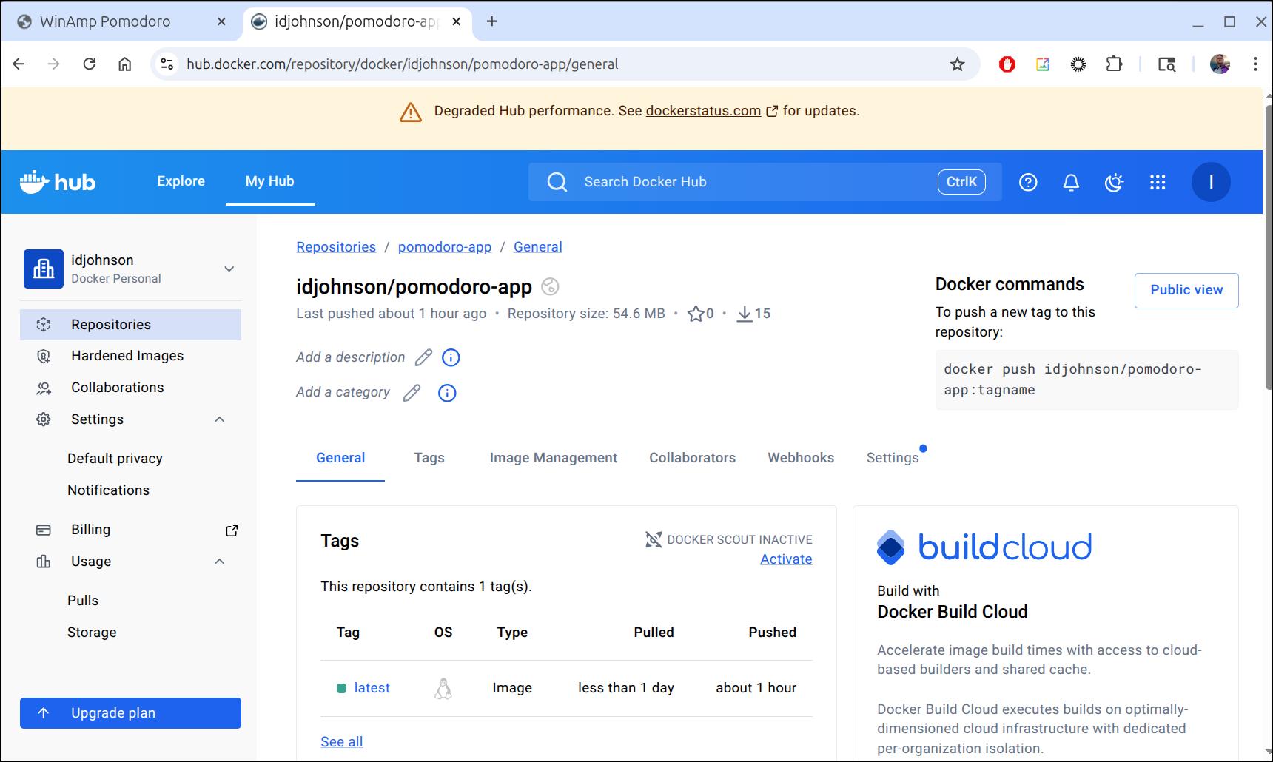
Task: Collapse the Settings section in sidebar
Action: (220, 419)
